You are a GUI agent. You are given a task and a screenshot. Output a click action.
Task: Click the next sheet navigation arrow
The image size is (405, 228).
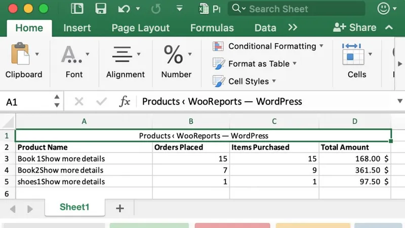(x=30, y=209)
